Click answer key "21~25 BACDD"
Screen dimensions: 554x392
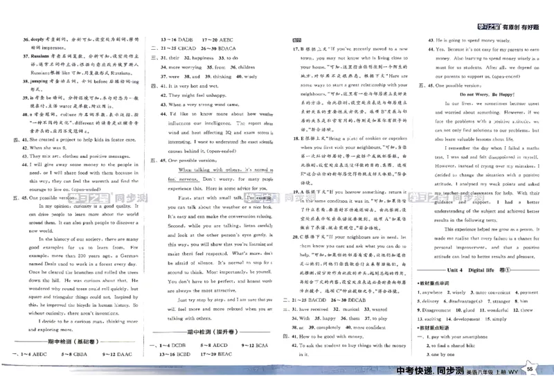pyautogui.click(x=309, y=300)
